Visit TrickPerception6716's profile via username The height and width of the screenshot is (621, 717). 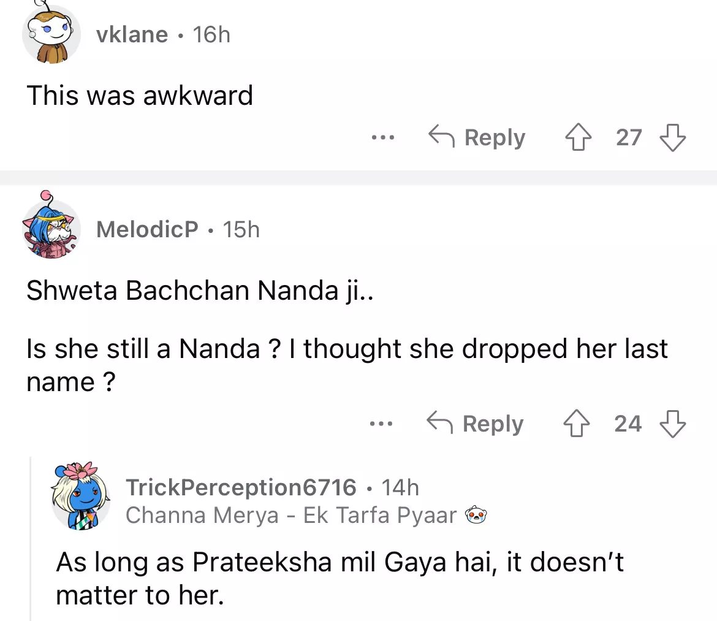coord(241,487)
